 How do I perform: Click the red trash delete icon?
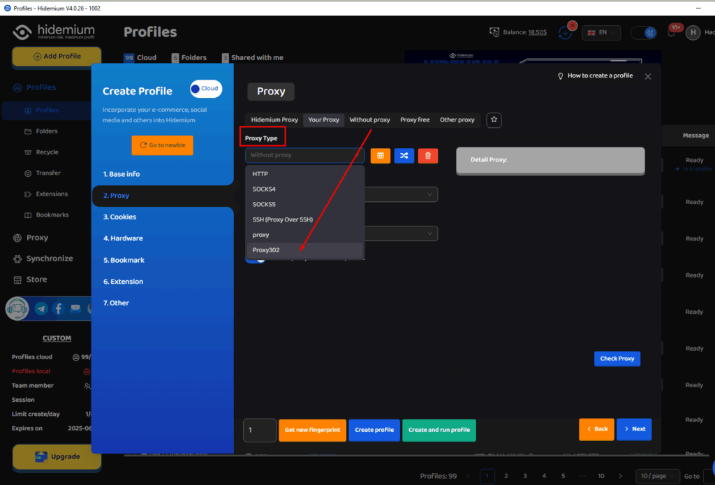pos(428,156)
